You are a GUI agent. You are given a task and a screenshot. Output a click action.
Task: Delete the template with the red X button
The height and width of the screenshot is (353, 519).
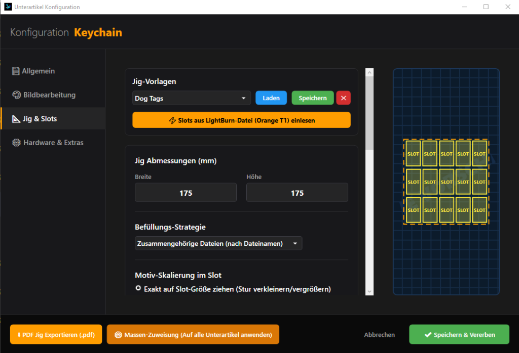(344, 98)
